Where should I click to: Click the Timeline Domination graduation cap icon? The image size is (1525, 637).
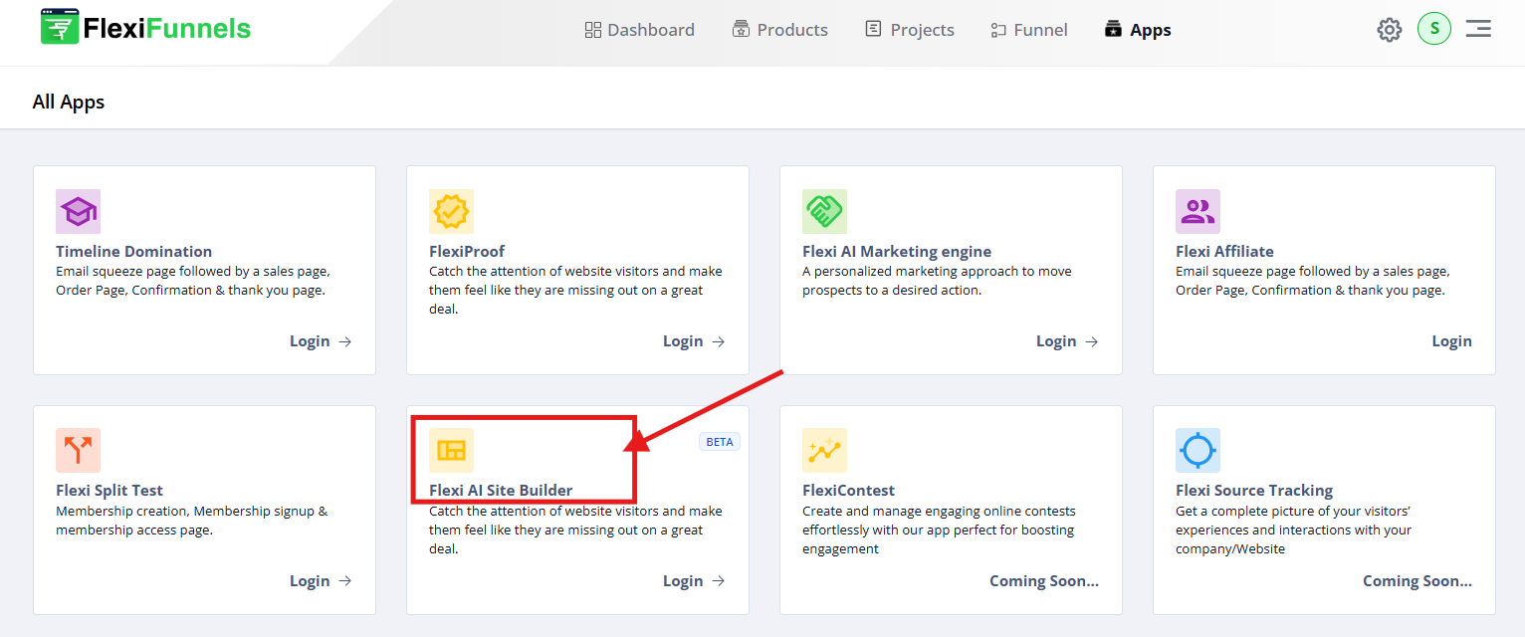click(x=78, y=211)
